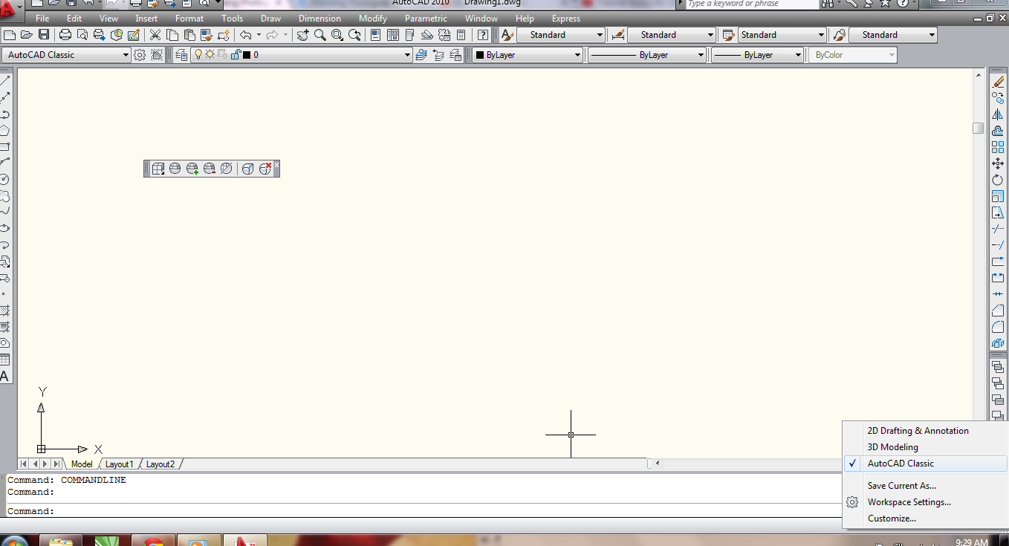Click the Undo arrow icon
The height and width of the screenshot is (546, 1009).
[x=246, y=35]
